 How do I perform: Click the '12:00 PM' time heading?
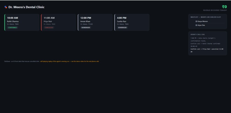[86, 18]
